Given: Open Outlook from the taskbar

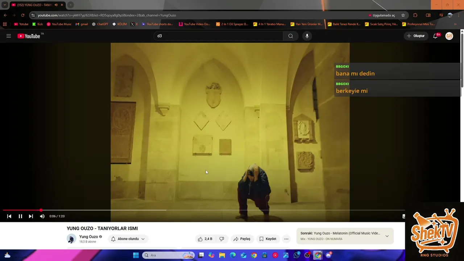Looking at the screenshot, I should [243, 255].
